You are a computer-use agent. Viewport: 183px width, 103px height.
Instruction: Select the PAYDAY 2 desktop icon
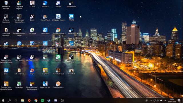pyautogui.click(x=45, y=4)
